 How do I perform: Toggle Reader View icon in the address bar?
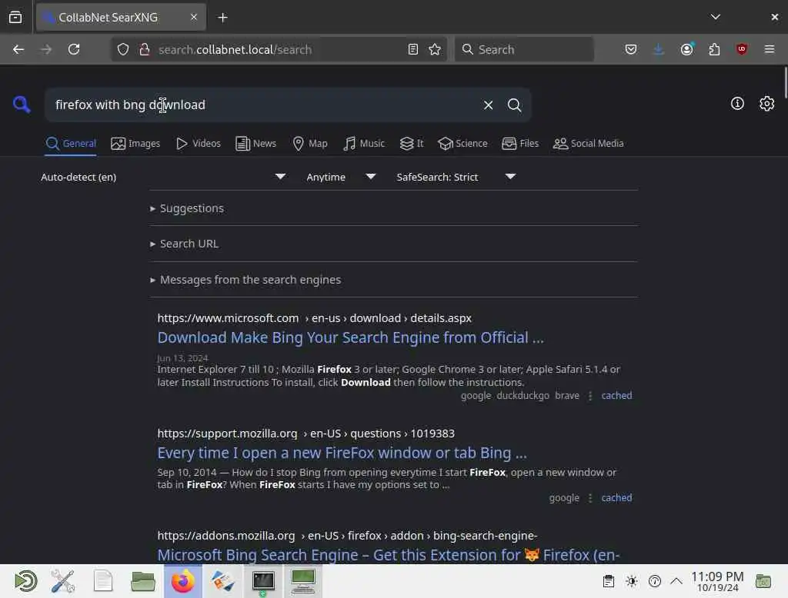coord(412,49)
